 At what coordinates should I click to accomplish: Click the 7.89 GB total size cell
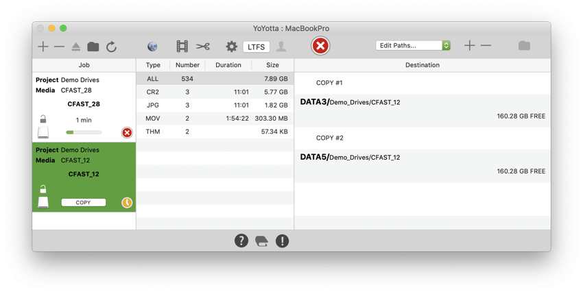[x=276, y=79]
